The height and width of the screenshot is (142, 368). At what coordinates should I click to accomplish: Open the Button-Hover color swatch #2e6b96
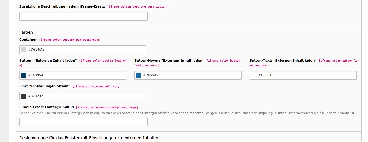pos(139,75)
